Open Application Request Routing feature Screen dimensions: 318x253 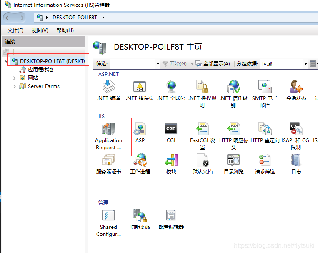pos(108,136)
